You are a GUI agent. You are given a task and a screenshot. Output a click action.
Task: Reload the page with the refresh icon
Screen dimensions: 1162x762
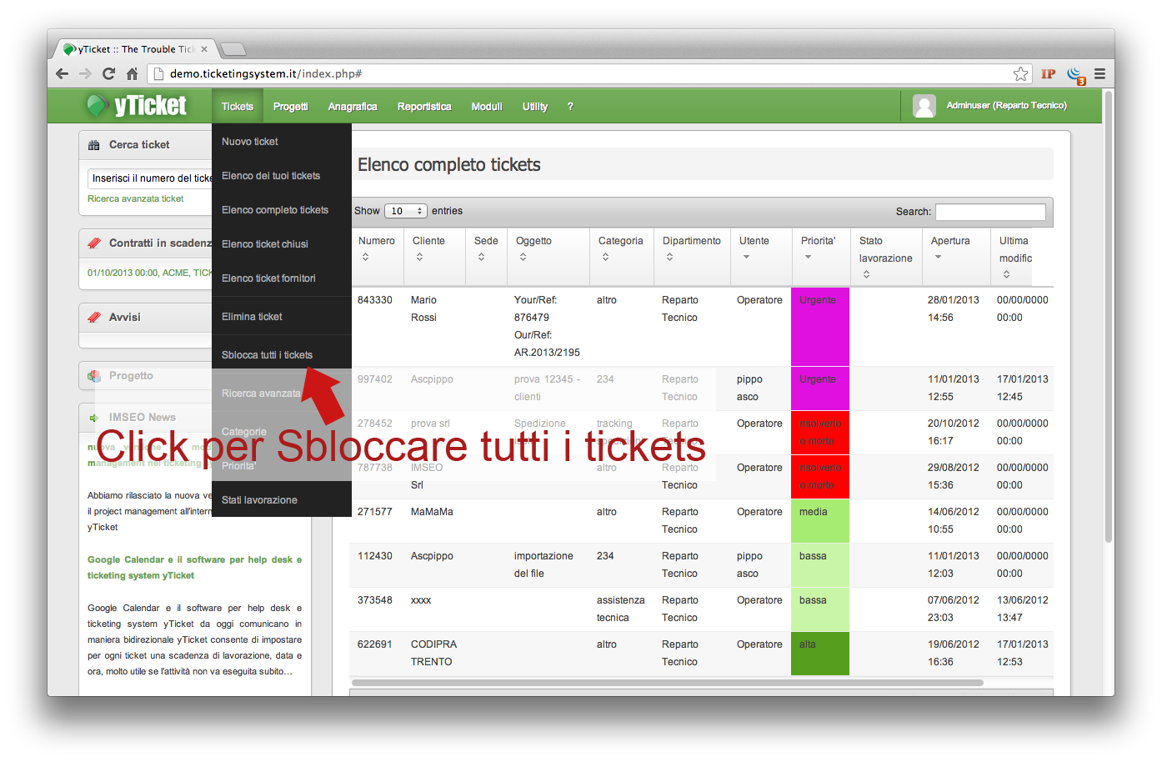tap(108, 74)
